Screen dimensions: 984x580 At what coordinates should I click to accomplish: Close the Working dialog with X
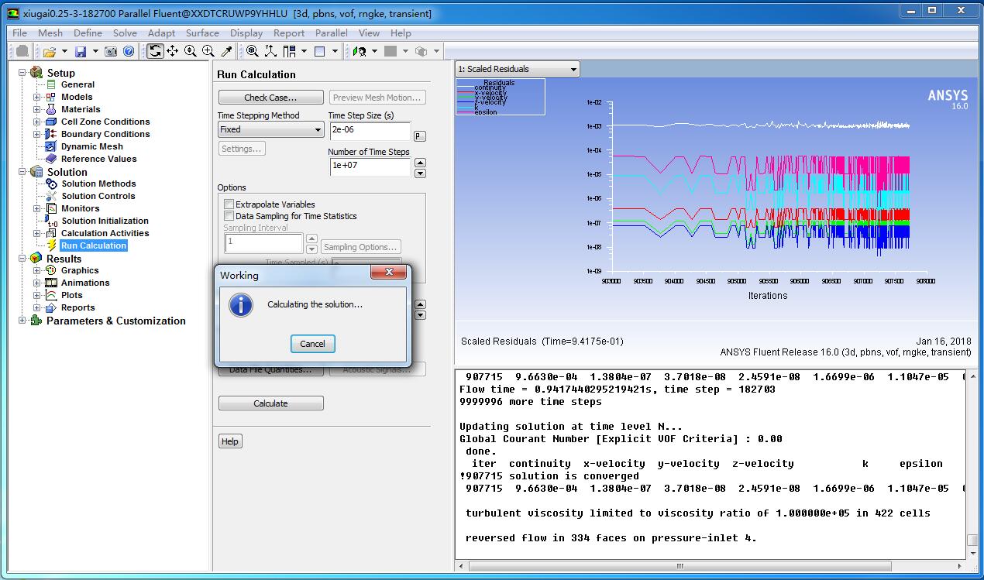coord(388,273)
